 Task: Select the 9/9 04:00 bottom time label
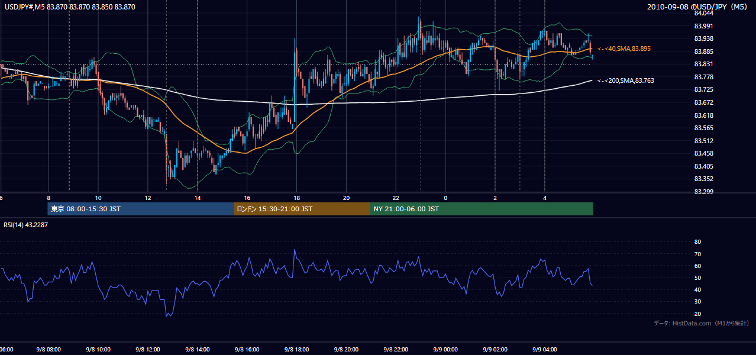click(545, 350)
